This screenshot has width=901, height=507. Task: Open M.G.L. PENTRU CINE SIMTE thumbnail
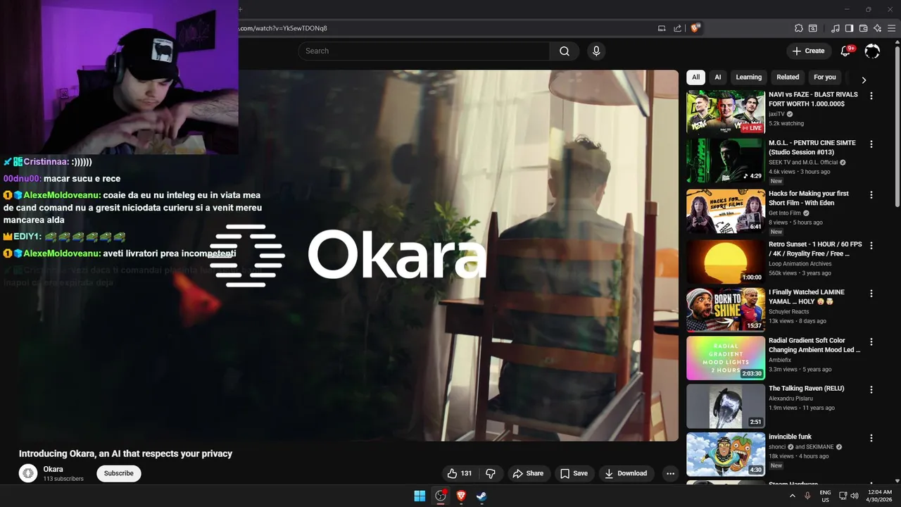pyautogui.click(x=726, y=161)
